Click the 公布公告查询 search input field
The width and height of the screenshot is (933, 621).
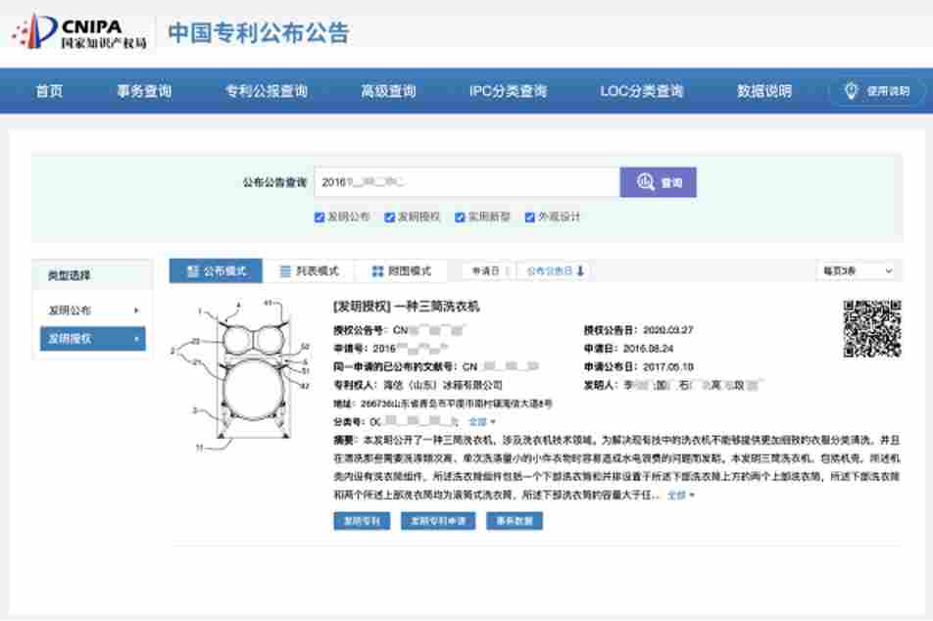466,182
